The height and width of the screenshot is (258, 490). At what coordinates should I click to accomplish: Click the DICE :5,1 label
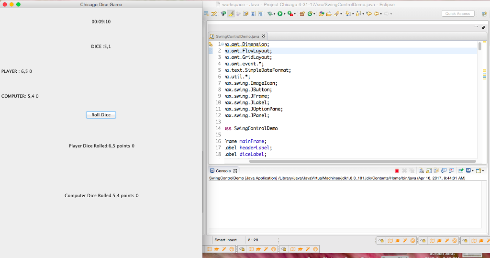coord(101,46)
